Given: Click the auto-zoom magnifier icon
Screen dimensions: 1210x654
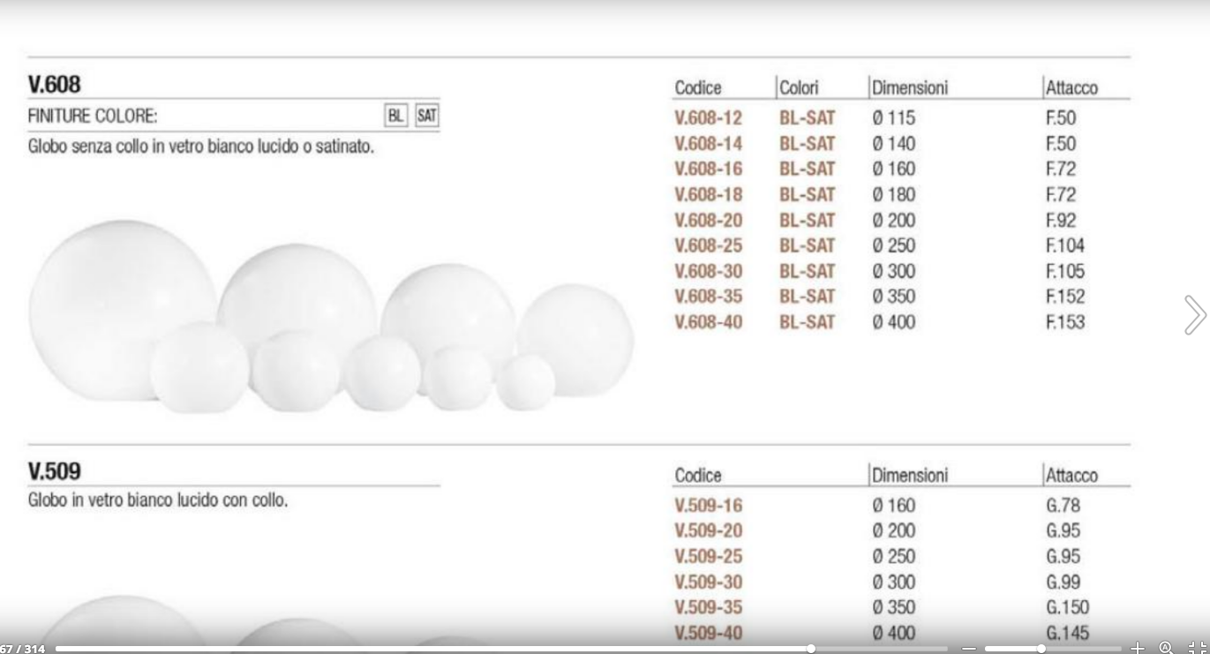Looking at the screenshot, I should point(1166,649).
